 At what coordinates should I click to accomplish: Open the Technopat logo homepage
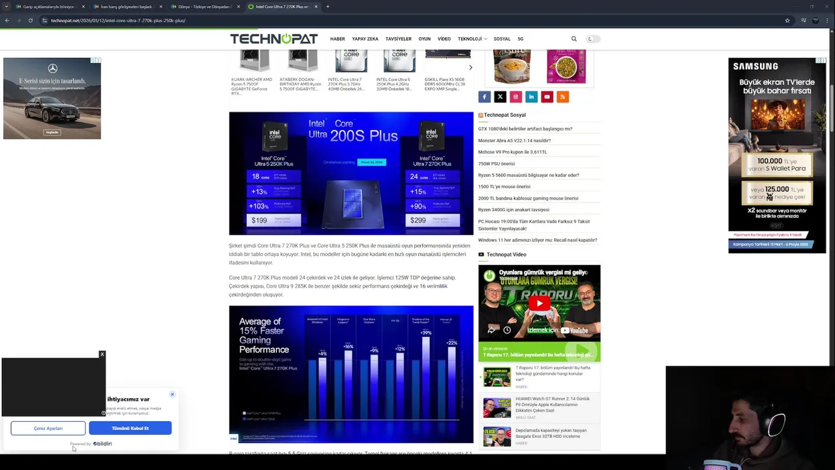(x=274, y=39)
